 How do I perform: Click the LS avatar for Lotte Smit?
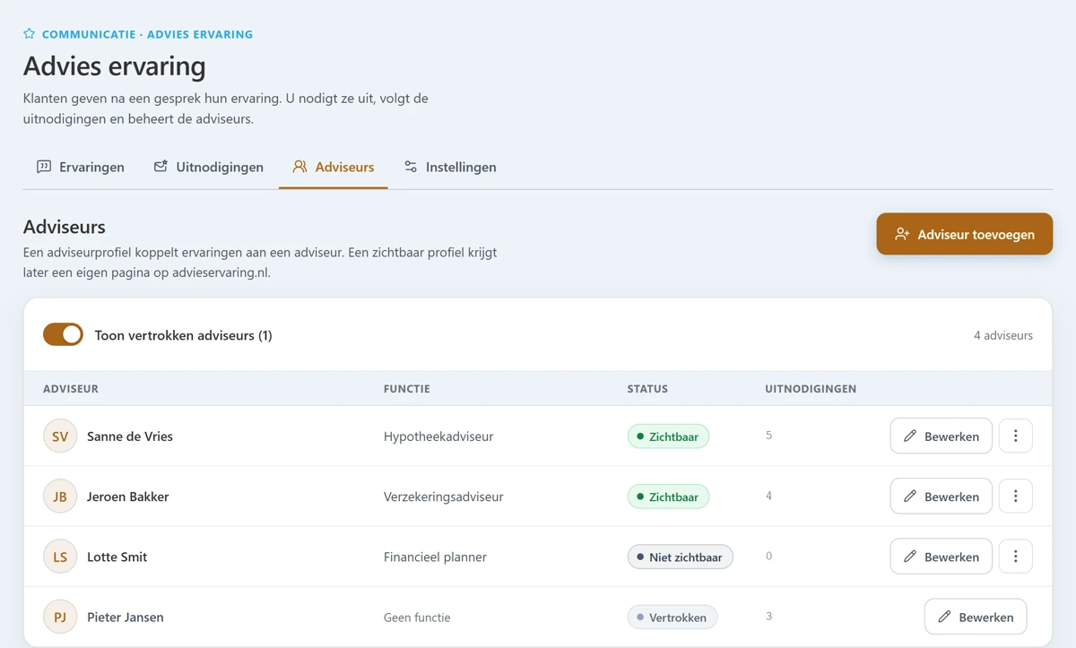(x=60, y=557)
